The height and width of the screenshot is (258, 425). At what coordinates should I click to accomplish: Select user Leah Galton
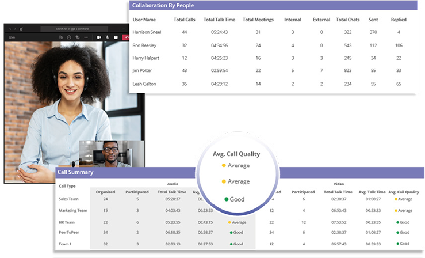coord(144,84)
